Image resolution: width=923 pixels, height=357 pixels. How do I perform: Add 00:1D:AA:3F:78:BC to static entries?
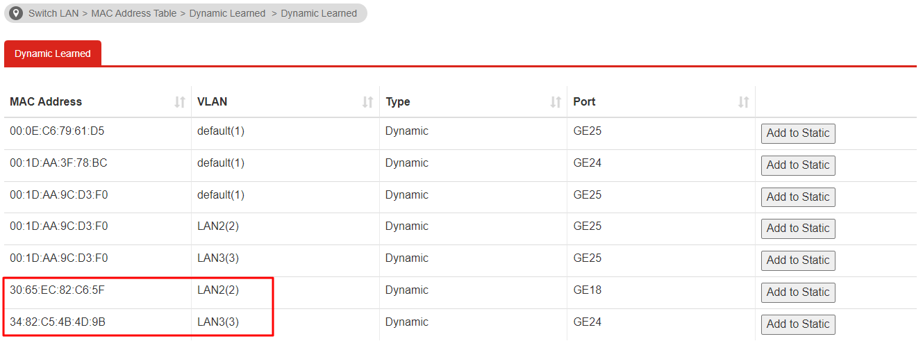click(x=798, y=165)
